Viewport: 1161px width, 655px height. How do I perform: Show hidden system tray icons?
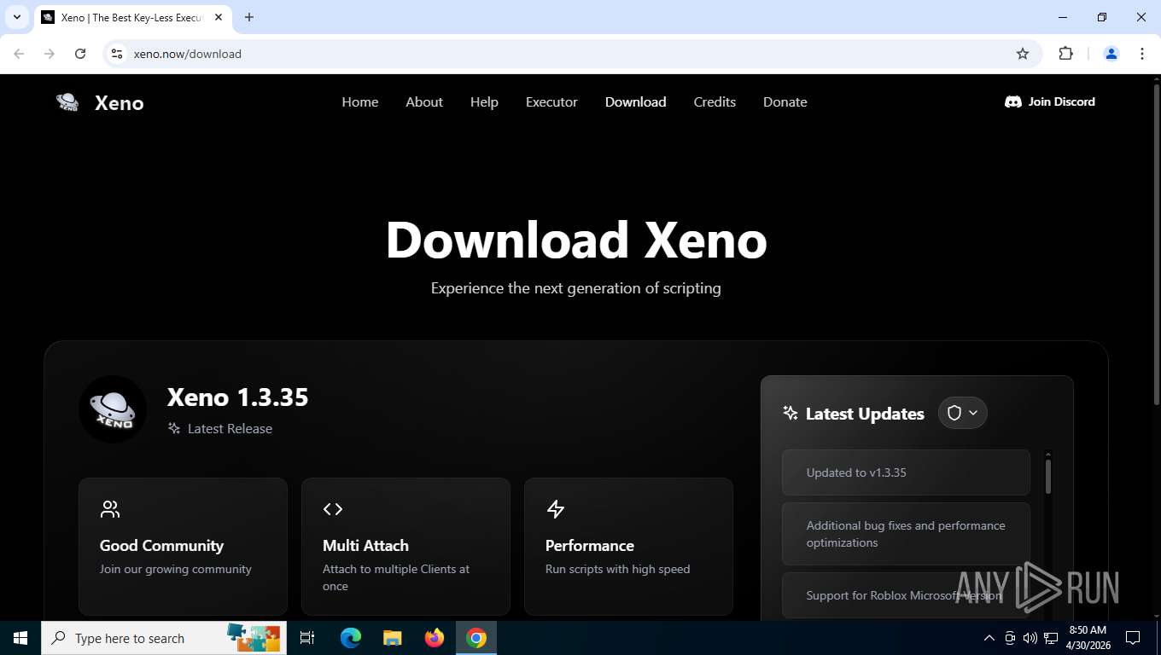click(x=989, y=638)
